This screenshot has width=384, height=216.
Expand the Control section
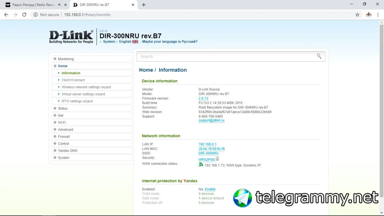92,144
